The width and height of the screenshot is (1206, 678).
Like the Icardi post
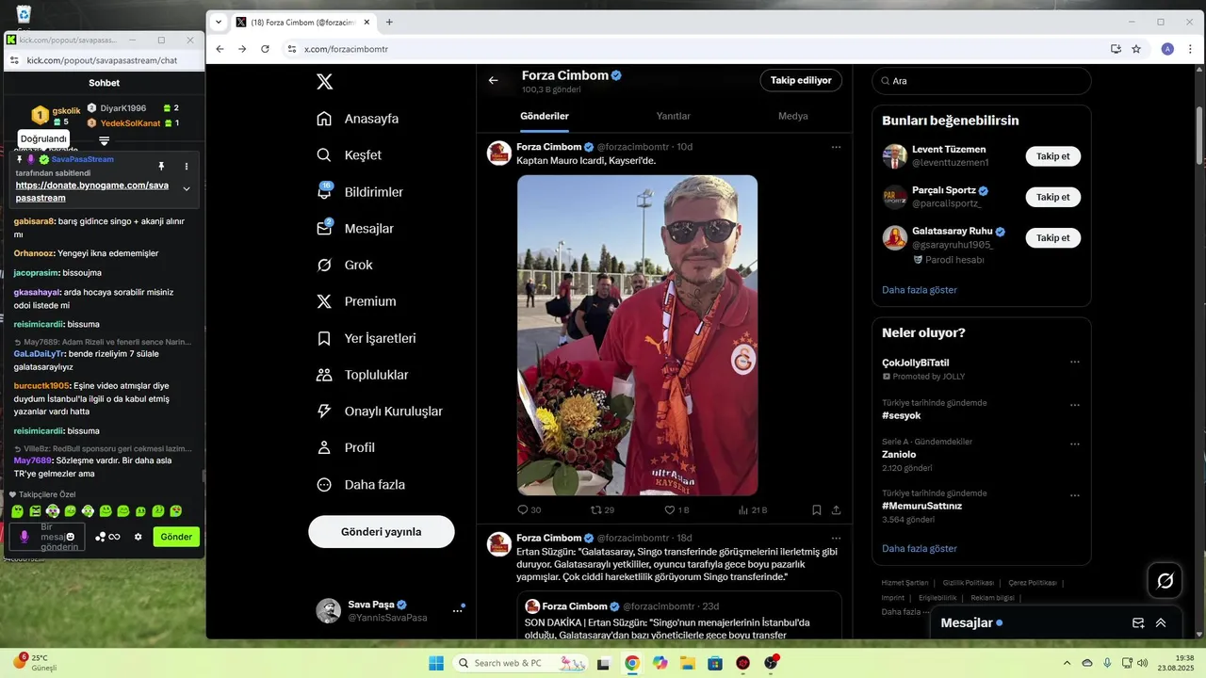[676, 510]
